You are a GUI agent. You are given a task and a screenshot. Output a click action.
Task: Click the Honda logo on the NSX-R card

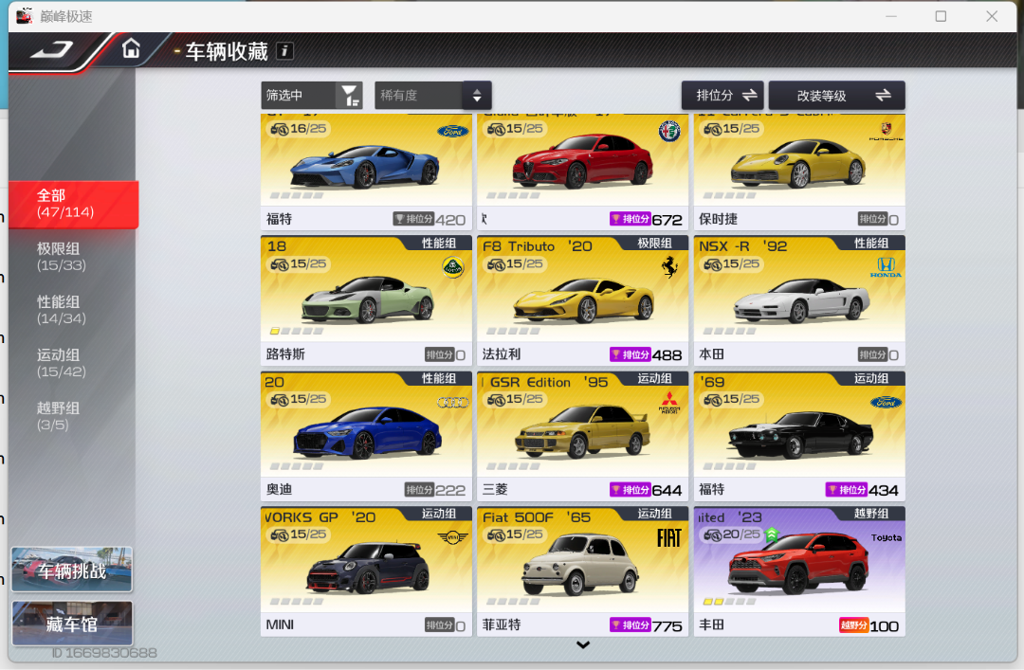coord(886,266)
